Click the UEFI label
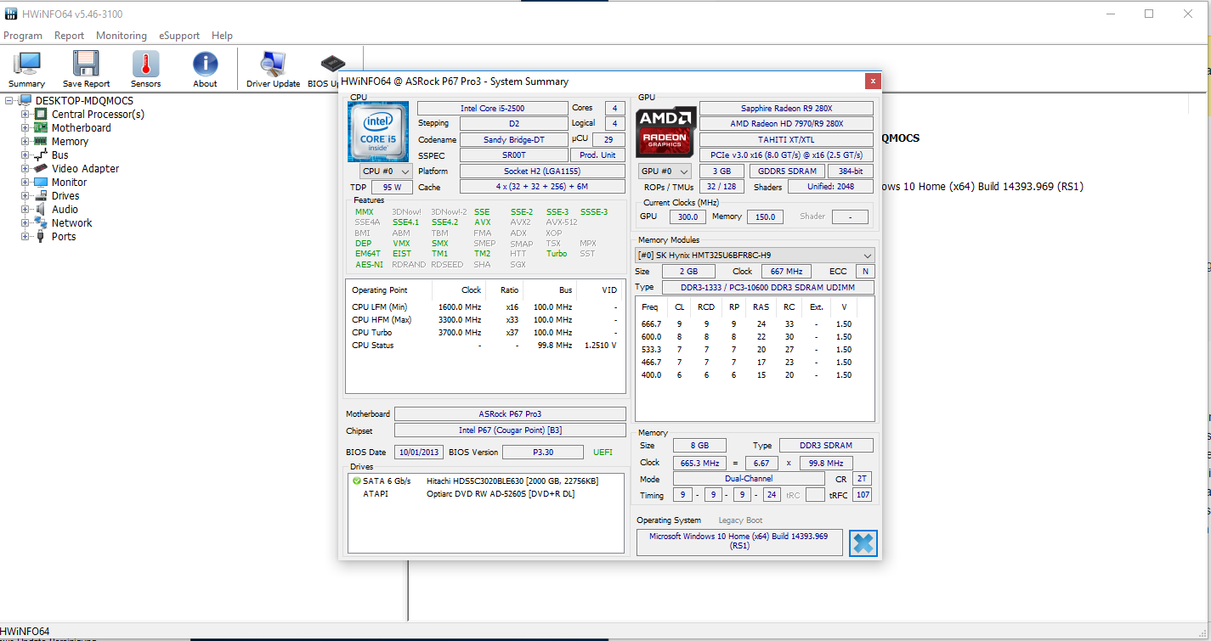The height and width of the screenshot is (641, 1211). (603, 452)
